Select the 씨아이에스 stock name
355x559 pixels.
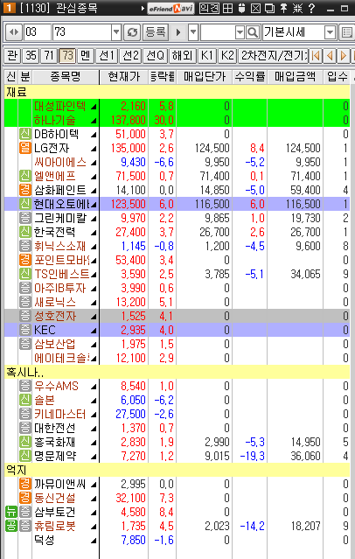(60, 163)
